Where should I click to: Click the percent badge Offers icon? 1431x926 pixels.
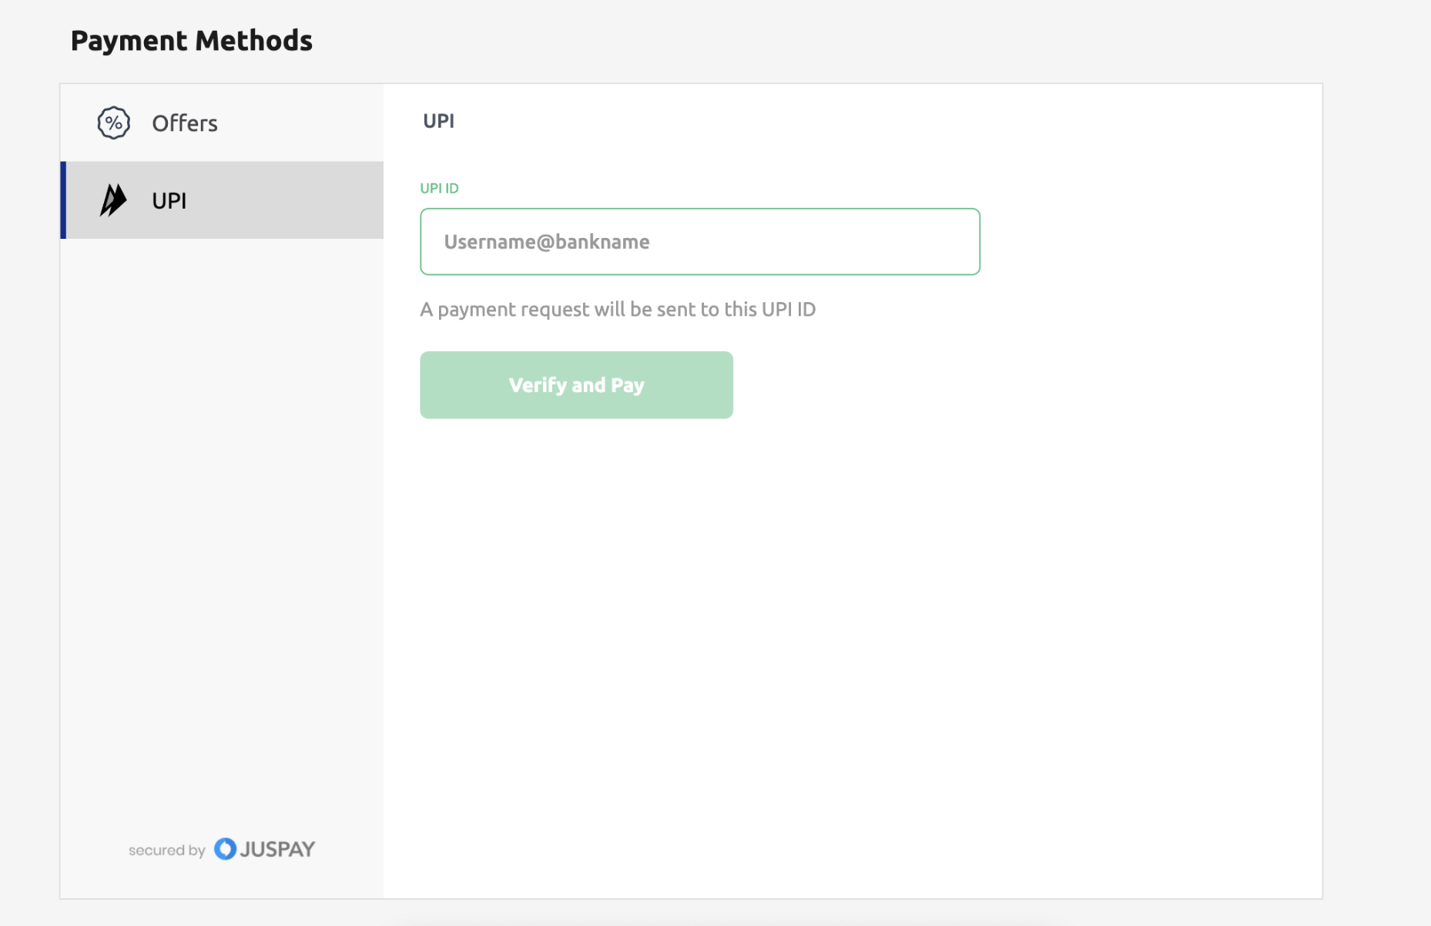pos(113,122)
